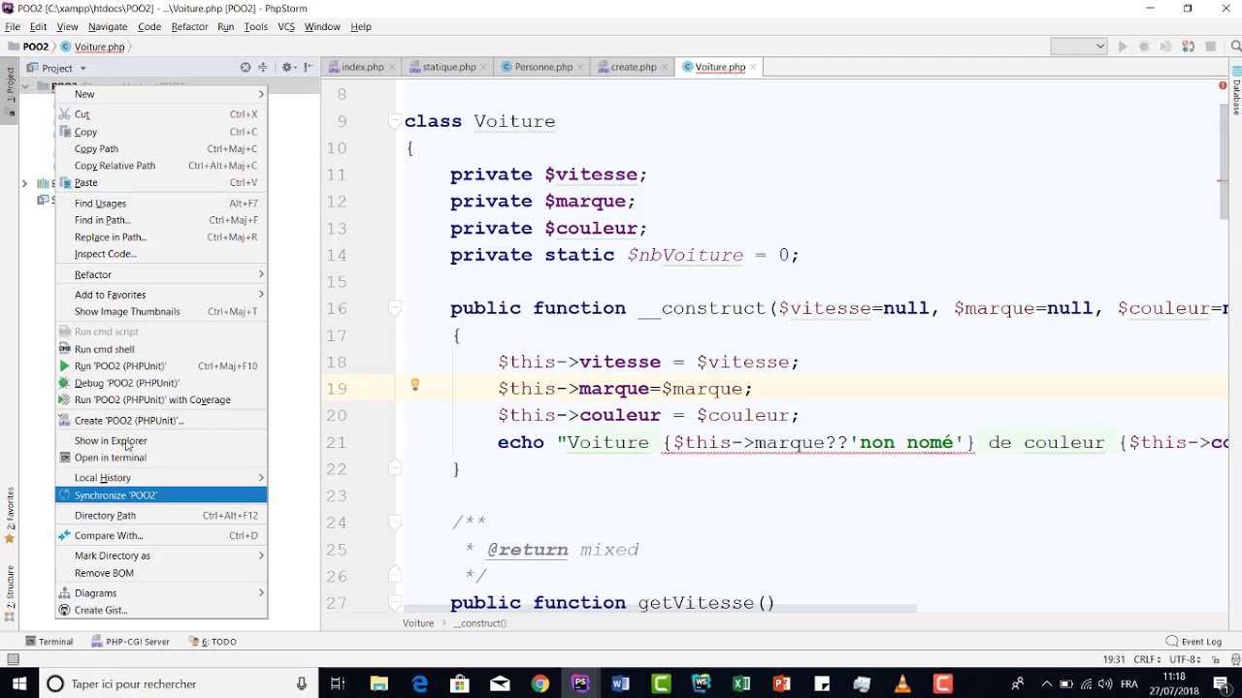This screenshot has height=698, width=1242.
Task: Choose Create Gist...
Action: click(161, 610)
